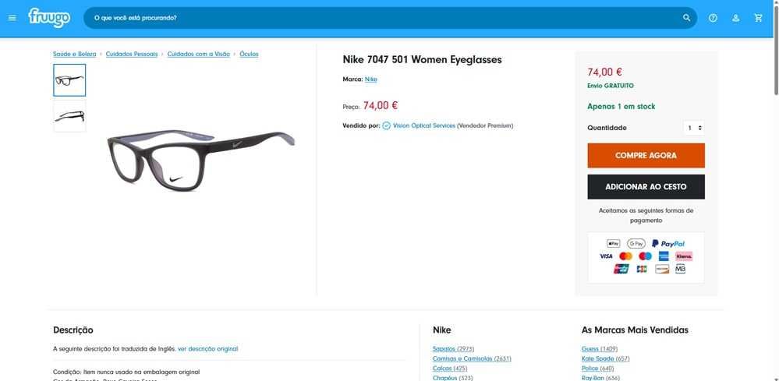Open the Quantidade quantity dropdown
779x381 pixels.
[x=694, y=128]
